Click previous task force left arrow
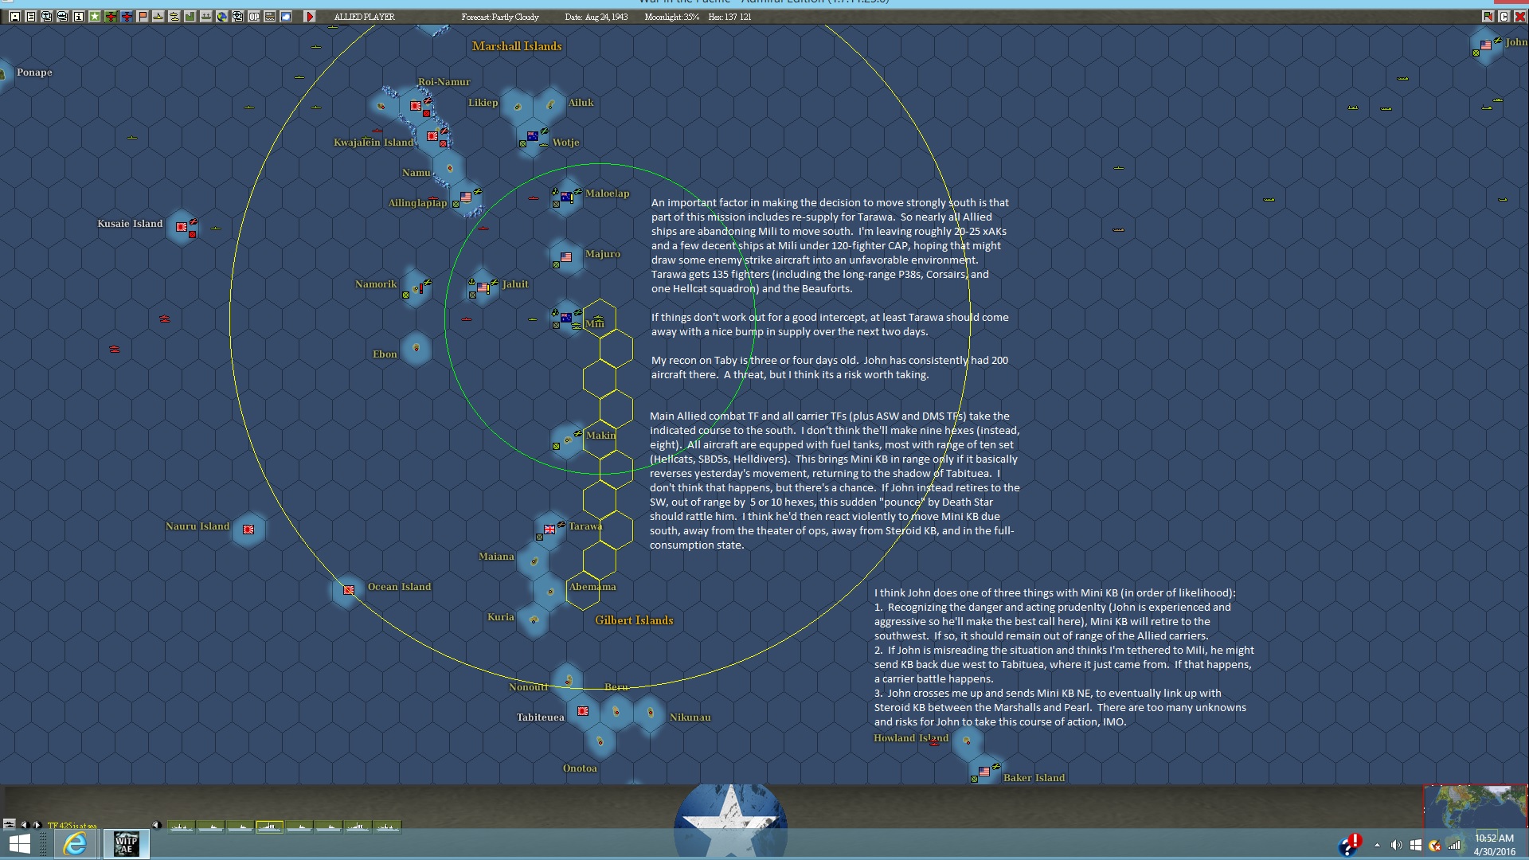1529x860 pixels. pos(24,825)
